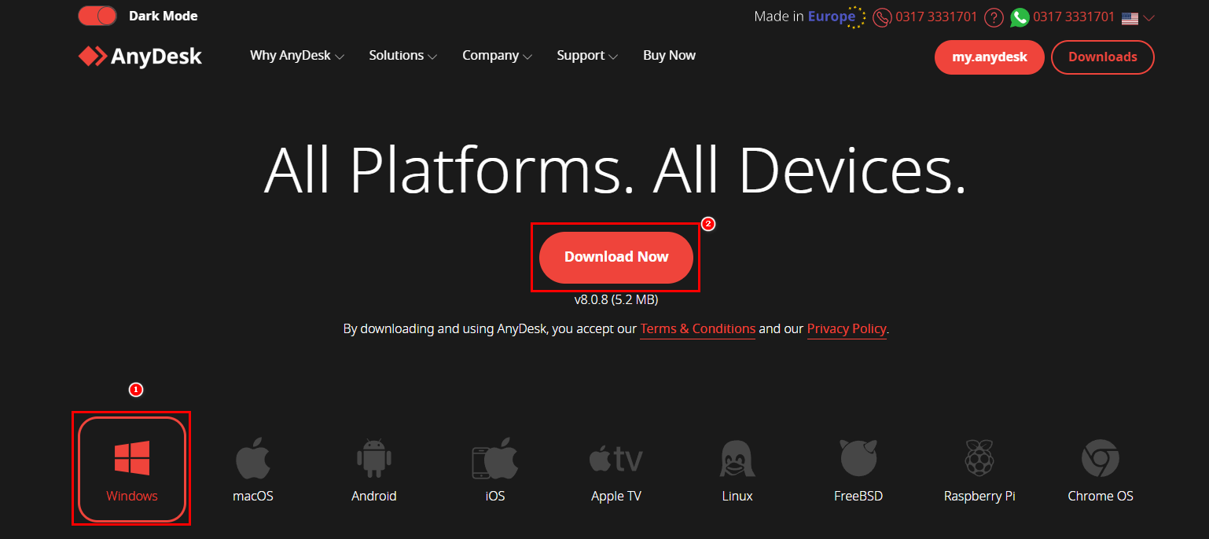1209x539 pixels.
Task: Click the v8.0.8 (5.2 MB) version text
Action: pyautogui.click(x=616, y=299)
